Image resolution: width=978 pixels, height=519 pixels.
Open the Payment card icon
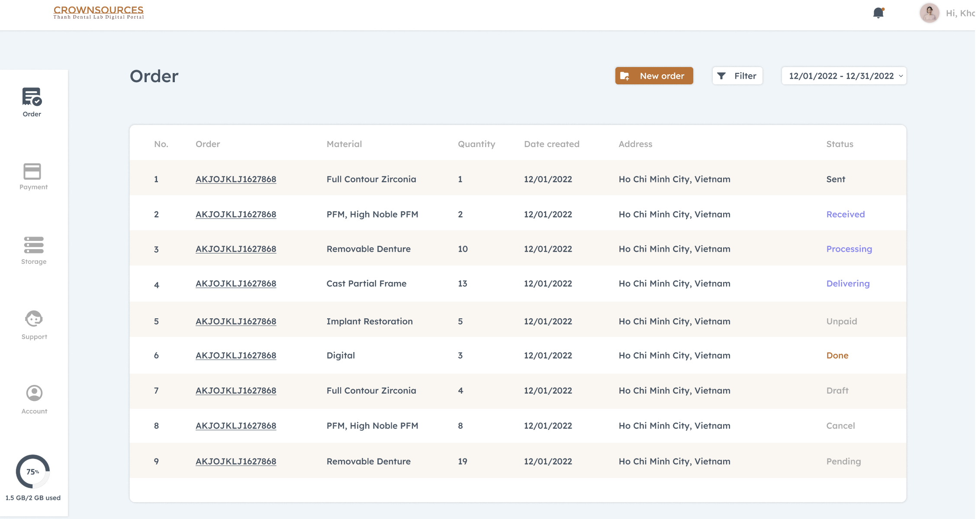coord(32,171)
